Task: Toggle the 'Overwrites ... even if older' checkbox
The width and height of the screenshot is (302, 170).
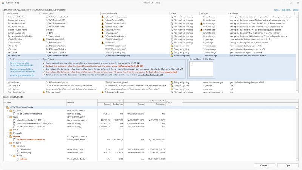Action: point(44,72)
